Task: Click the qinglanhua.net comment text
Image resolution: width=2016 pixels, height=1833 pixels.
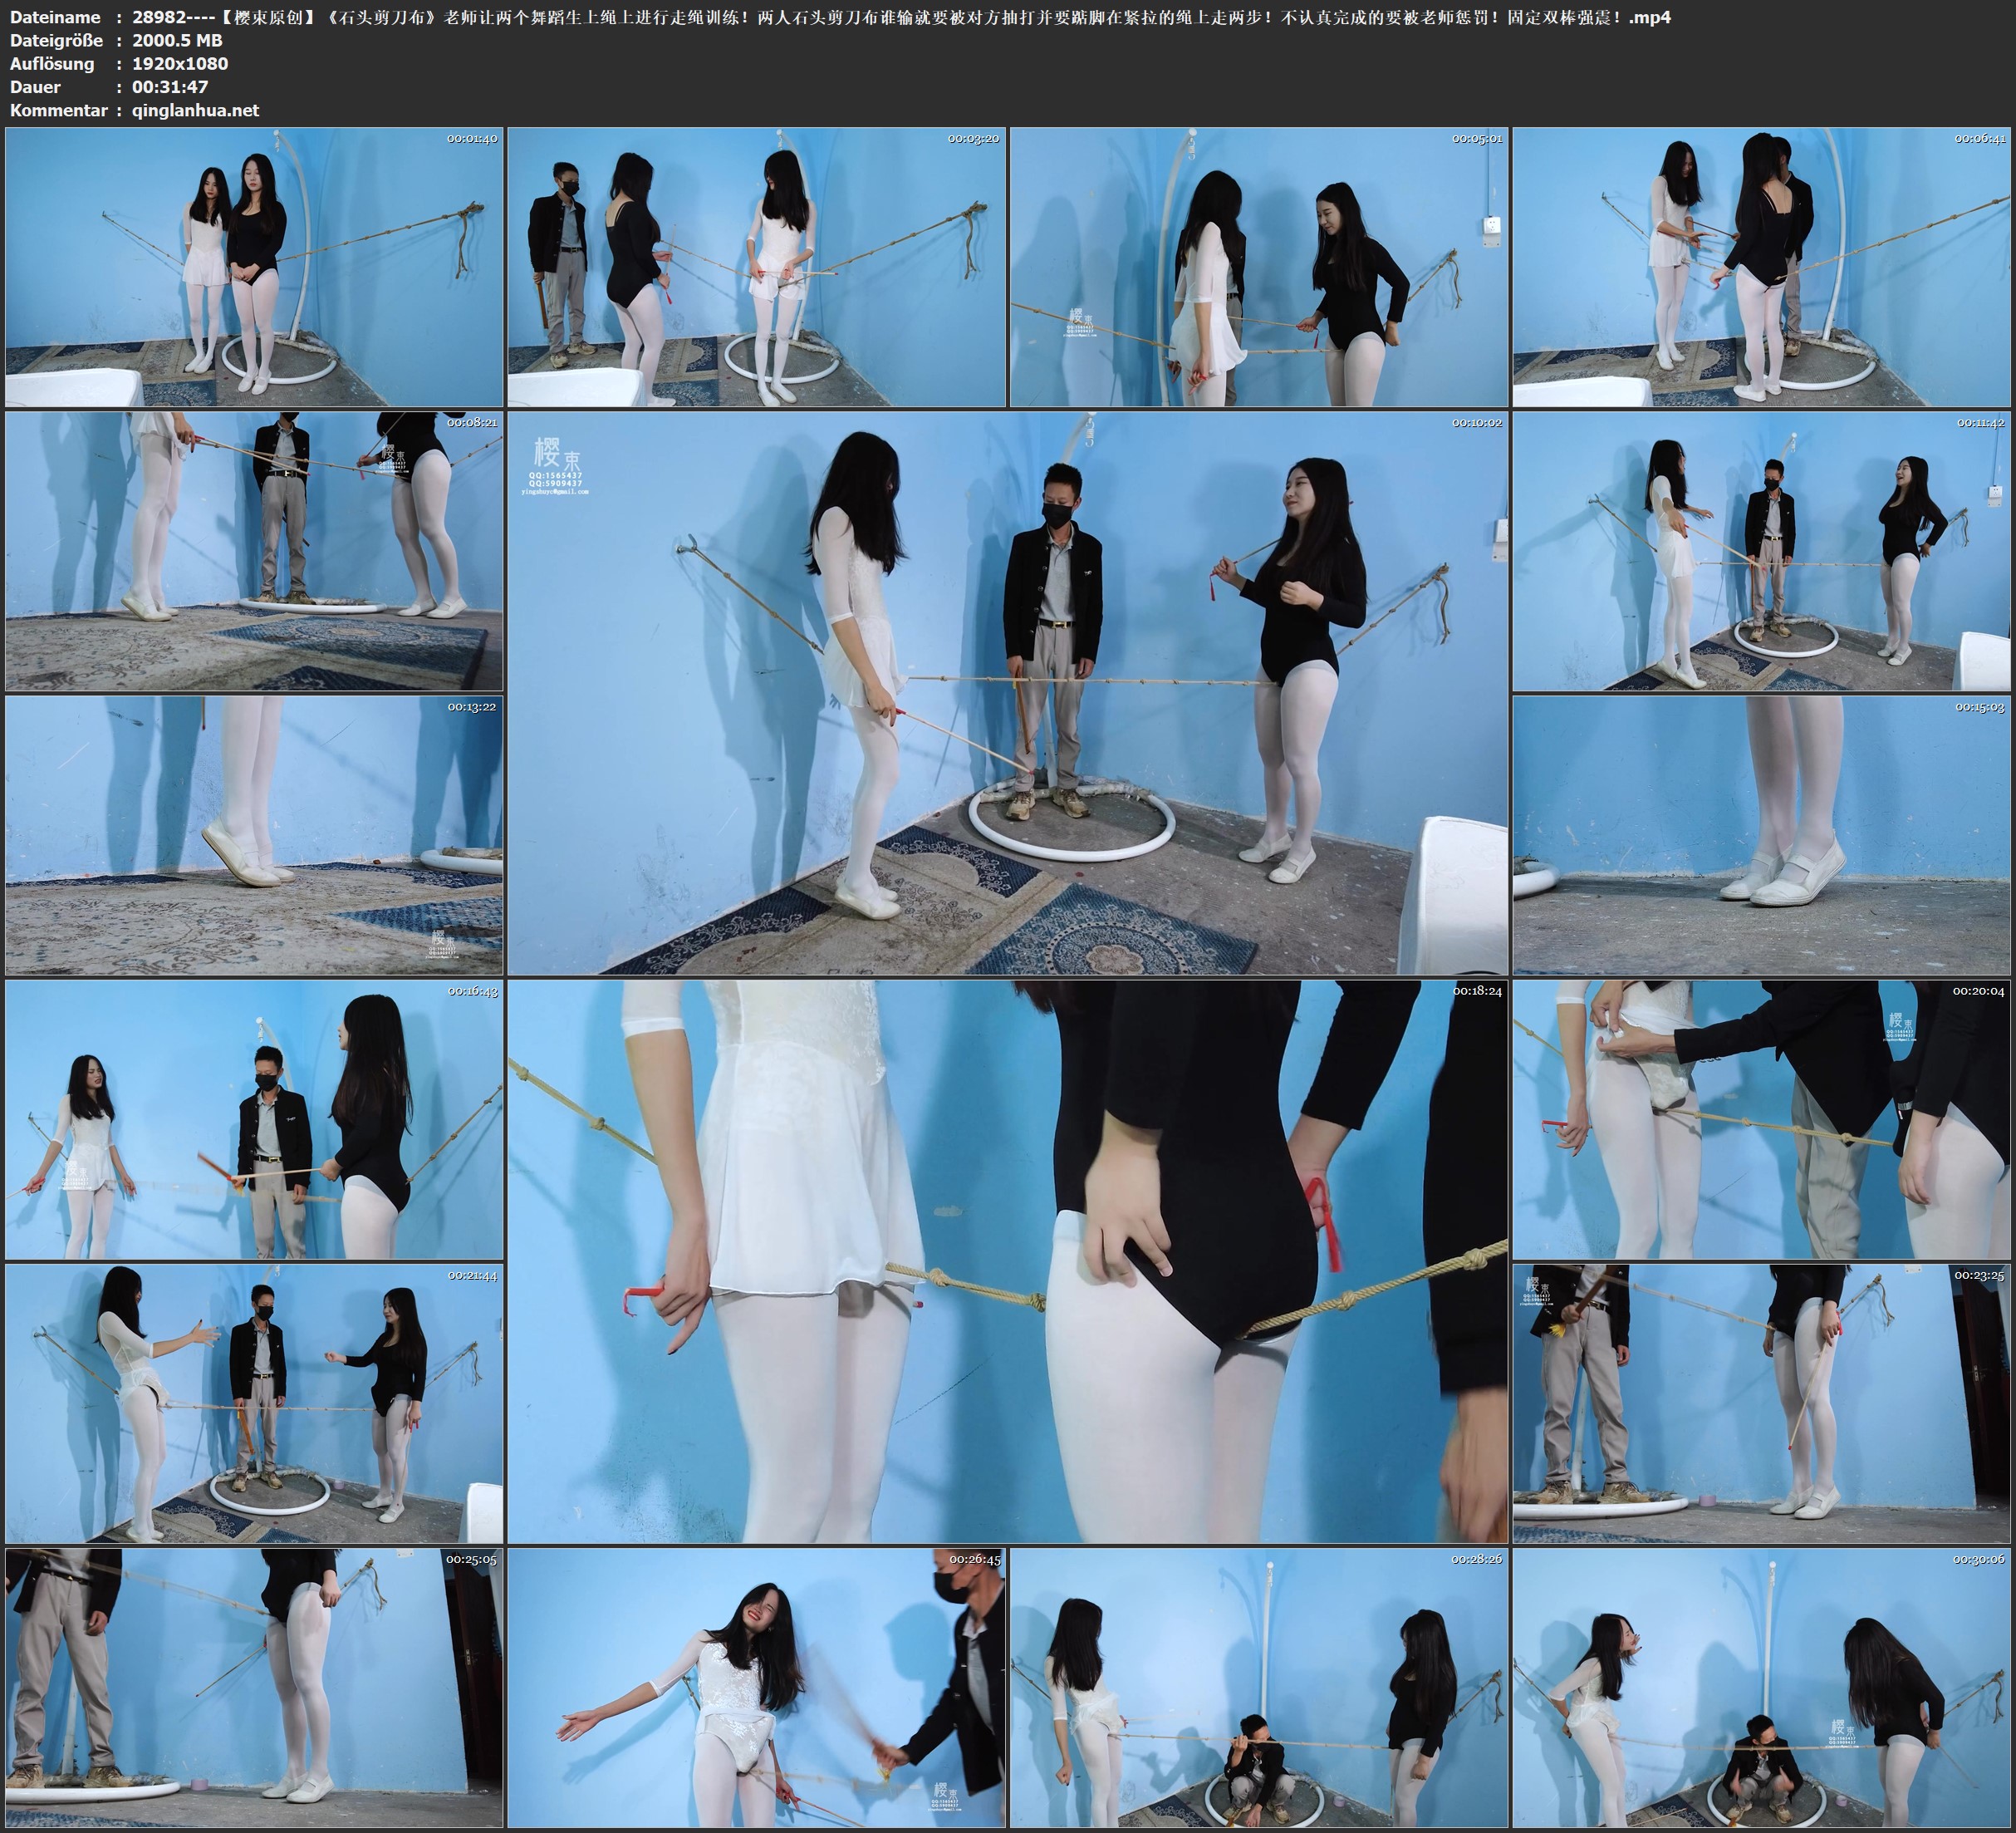Action: point(195,110)
